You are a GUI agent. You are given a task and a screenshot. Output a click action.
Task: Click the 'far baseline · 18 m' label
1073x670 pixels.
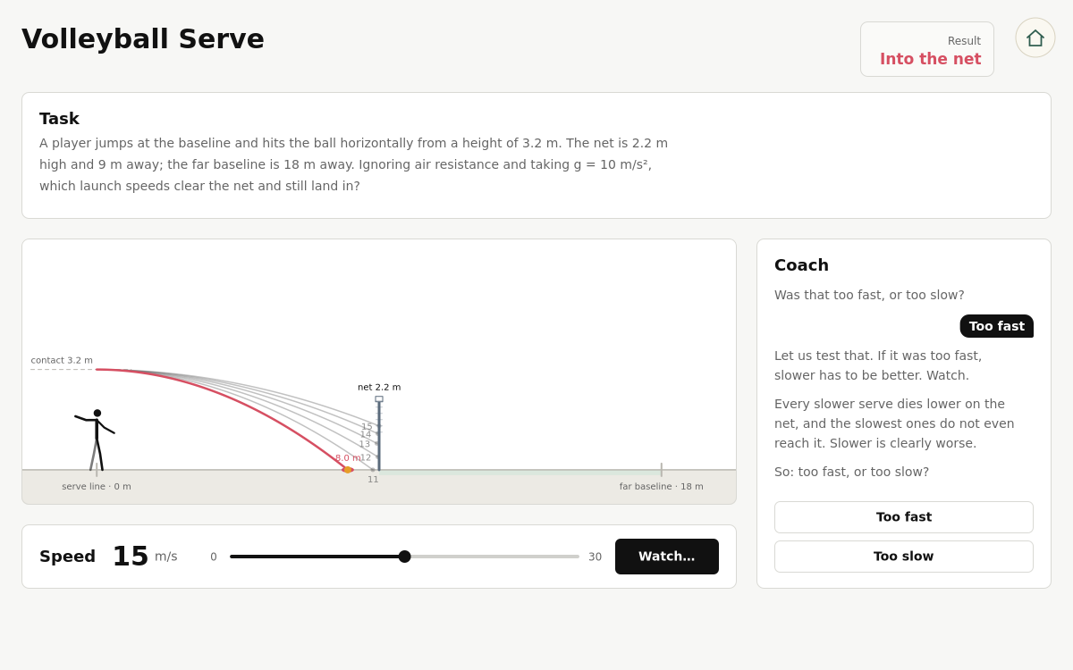(x=662, y=487)
